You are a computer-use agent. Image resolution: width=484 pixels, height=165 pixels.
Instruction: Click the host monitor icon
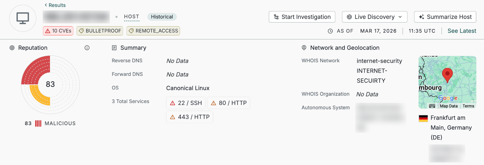23,18
